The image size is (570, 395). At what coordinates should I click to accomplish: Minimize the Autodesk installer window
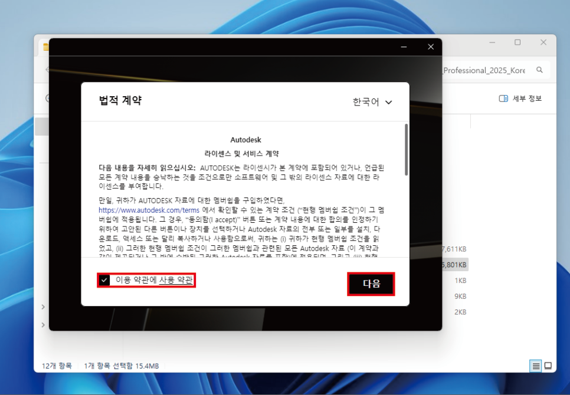pos(404,47)
